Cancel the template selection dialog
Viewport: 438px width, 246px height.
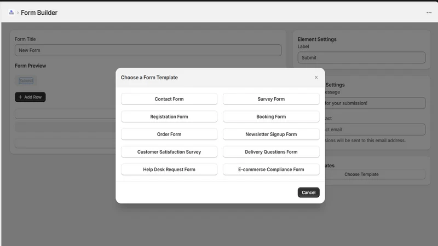coord(308,192)
